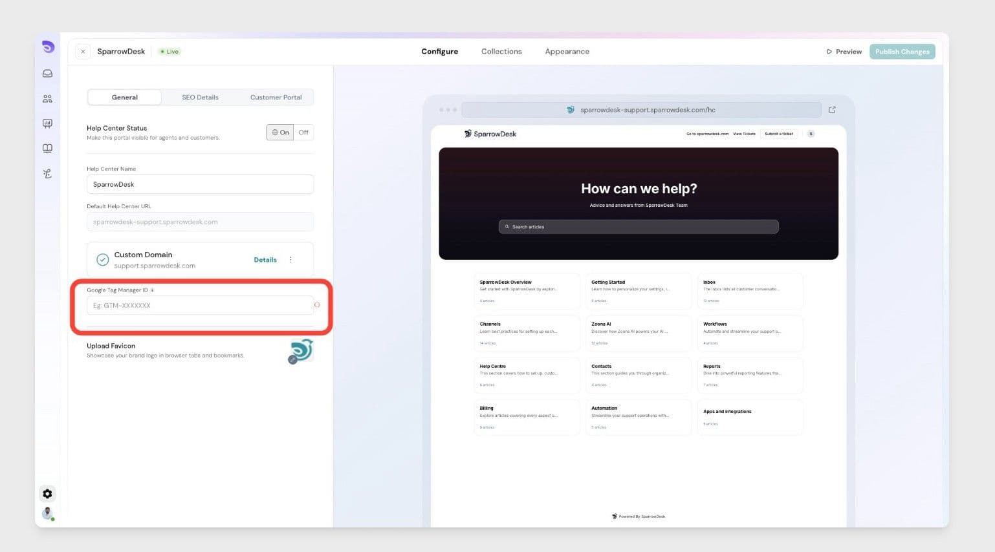Click the Search articles box in the preview

[x=639, y=227]
